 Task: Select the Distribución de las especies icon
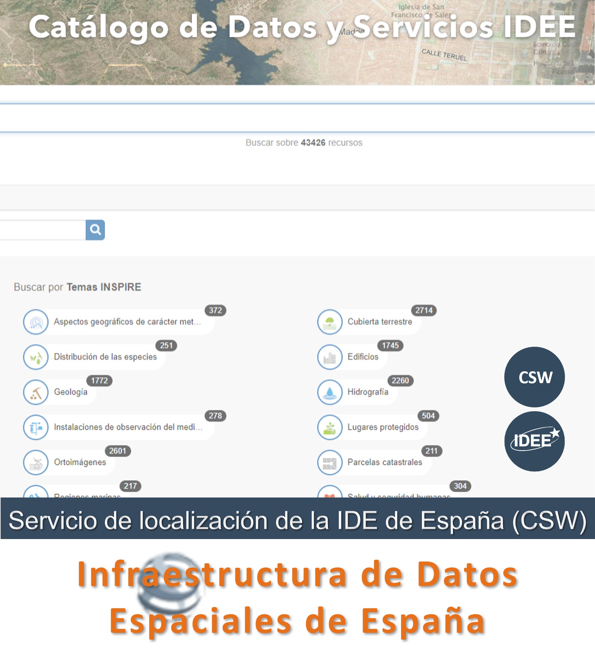(36, 357)
